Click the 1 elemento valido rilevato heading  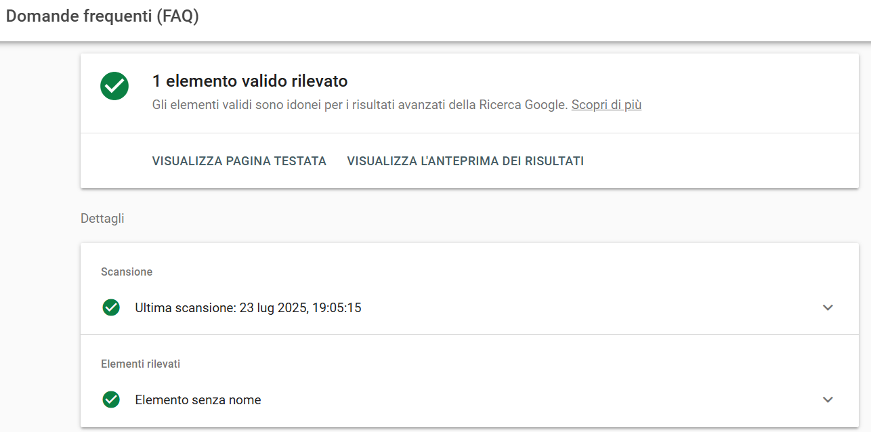[250, 81]
